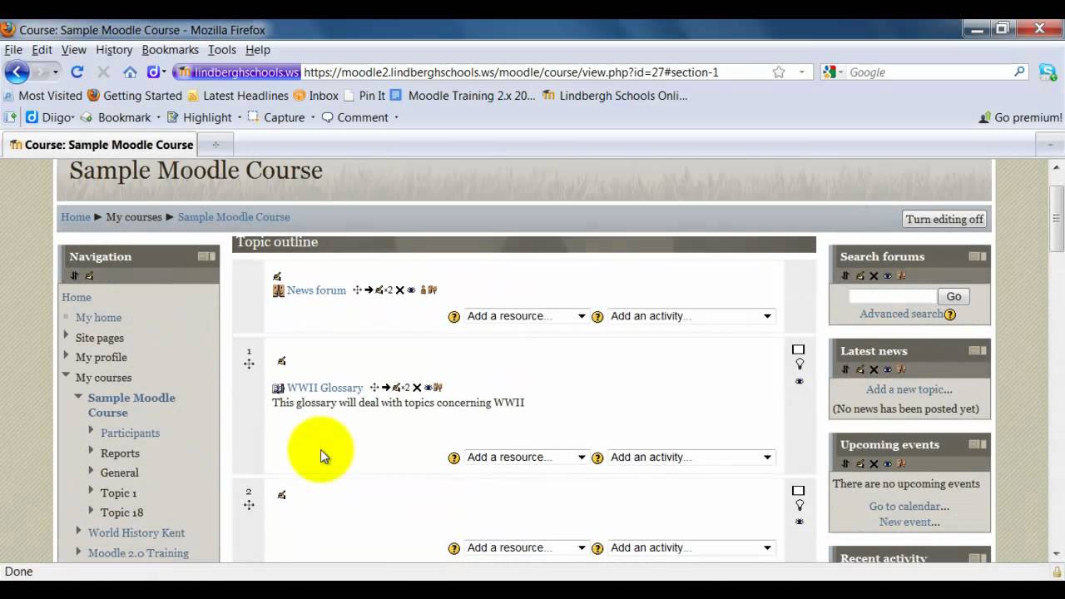Image resolution: width=1065 pixels, height=599 pixels.
Task: Click the indent right arrow beside News forum
Action: point(369,290)
